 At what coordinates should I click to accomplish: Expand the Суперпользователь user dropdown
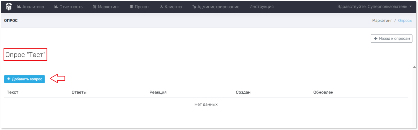pyautogui.click(x=375, y=7)
